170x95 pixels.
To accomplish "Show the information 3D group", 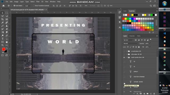I will click(124, 54).
